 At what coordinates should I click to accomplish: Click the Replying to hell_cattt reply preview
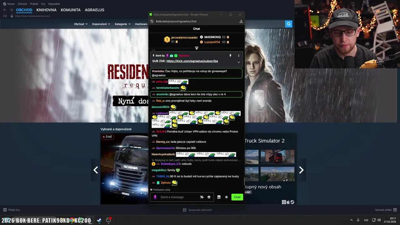click(196, 160)
